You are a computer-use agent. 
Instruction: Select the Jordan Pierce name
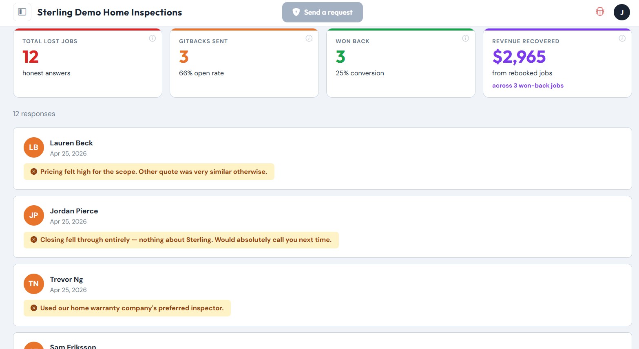coord(74,211)
